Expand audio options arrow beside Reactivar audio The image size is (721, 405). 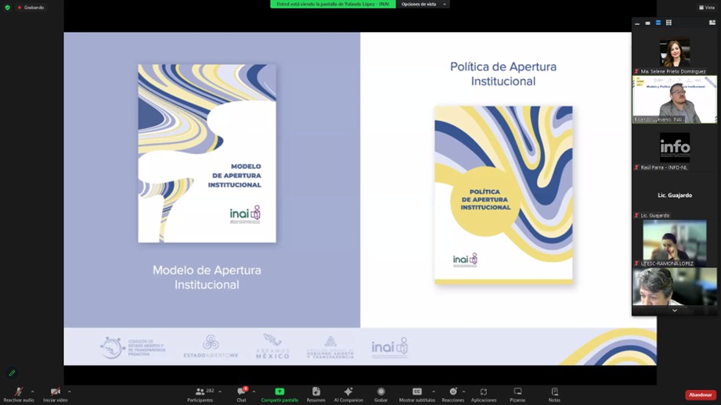[32, 392]
